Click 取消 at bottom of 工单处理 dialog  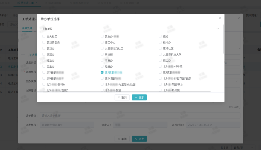click(122, 139)
